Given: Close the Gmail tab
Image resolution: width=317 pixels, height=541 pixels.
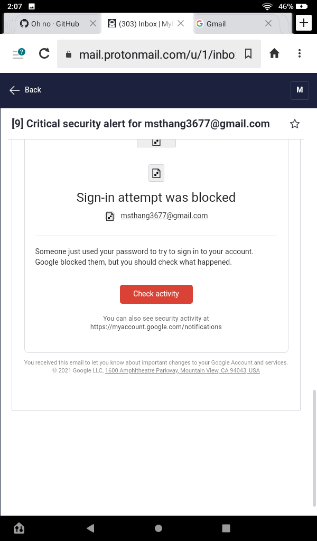Looking at the screenshot, I should click(268, 24).
